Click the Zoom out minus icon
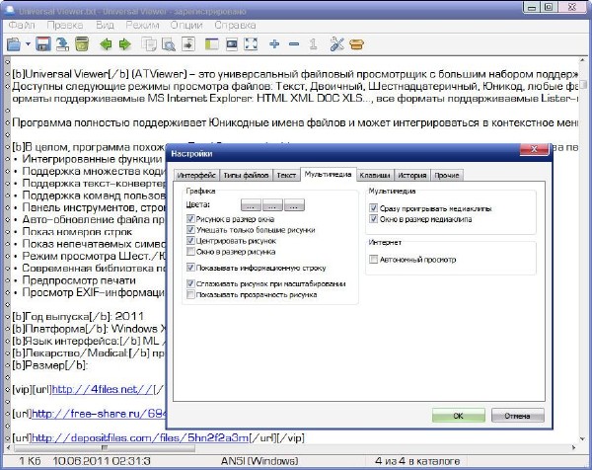 point(293,44)
